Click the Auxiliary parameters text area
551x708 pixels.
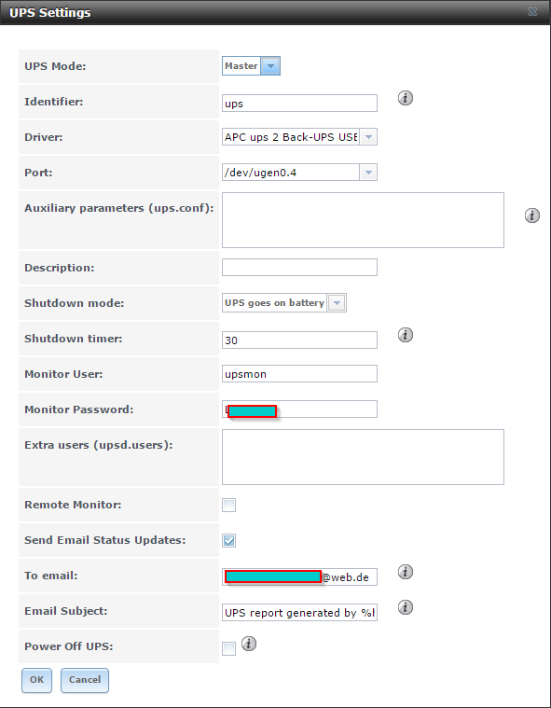click(x=363, y=220)
